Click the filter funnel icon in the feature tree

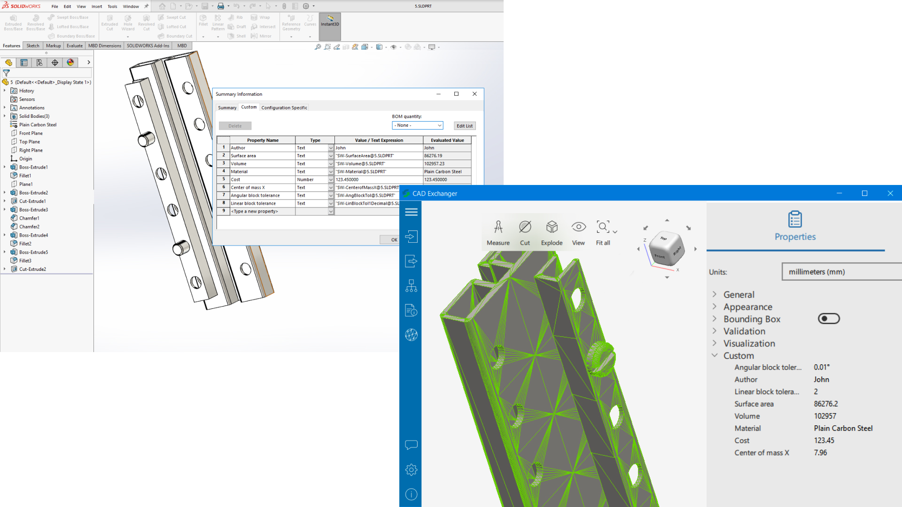pos(7,73)
